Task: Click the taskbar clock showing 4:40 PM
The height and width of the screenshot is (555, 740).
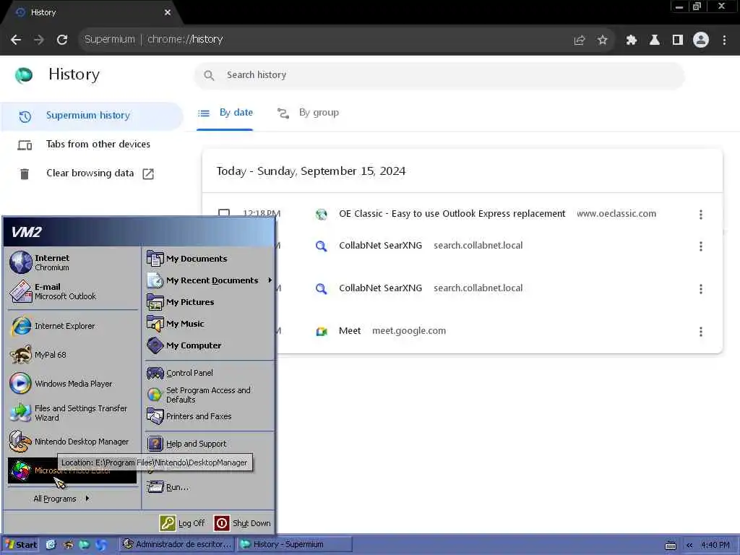Action: coord(715,545)
